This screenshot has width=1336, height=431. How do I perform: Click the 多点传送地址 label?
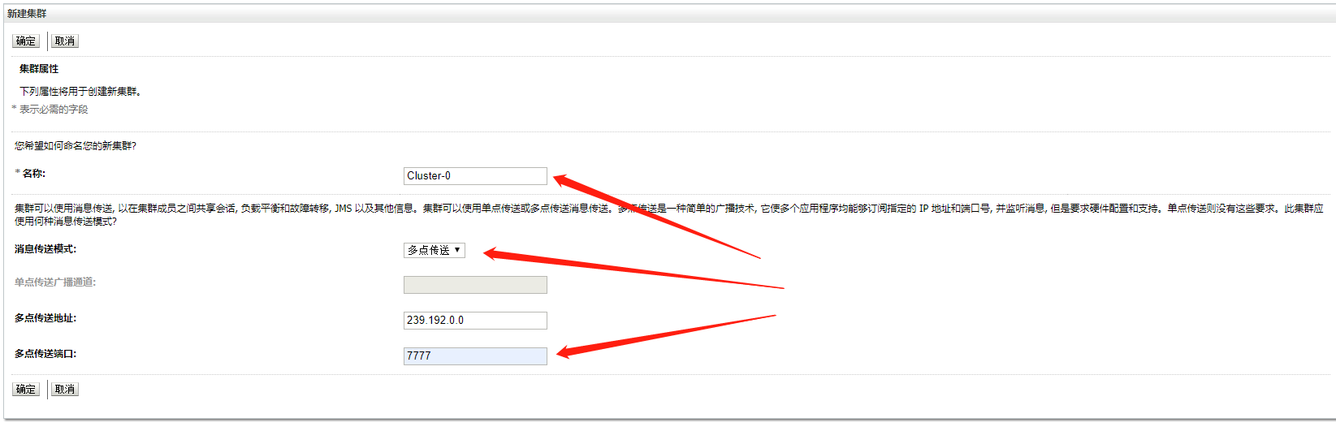point(45,318)
